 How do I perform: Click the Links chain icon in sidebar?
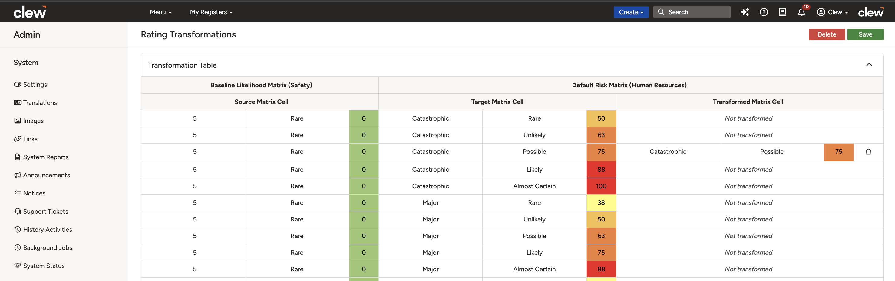pos(17,139)
